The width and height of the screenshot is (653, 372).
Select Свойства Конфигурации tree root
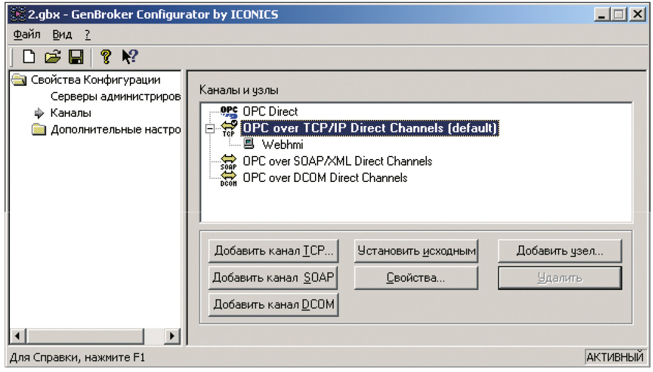[x=95, y=79]
